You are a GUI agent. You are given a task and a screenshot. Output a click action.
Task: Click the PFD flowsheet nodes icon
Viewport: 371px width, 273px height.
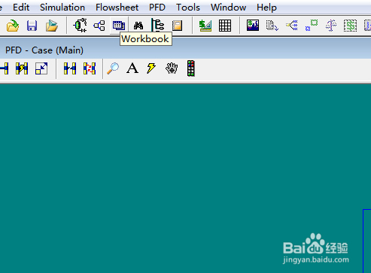[x=99, y=26]
